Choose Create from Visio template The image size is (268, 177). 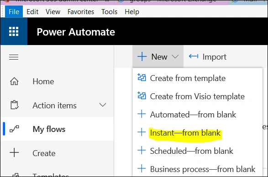pos(197,96)
